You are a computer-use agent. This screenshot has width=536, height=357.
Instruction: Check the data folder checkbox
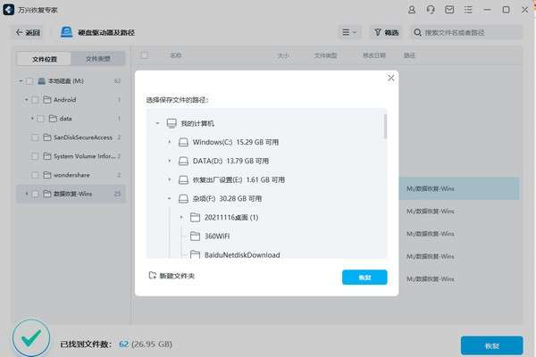point(41,119)
